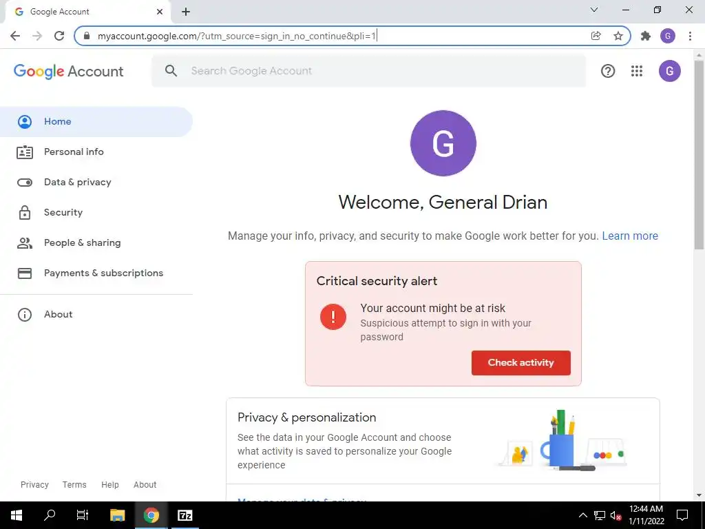Click the address bar URL
The height and width of the screenshot is (529, 705).
click(x=237, y=36)
